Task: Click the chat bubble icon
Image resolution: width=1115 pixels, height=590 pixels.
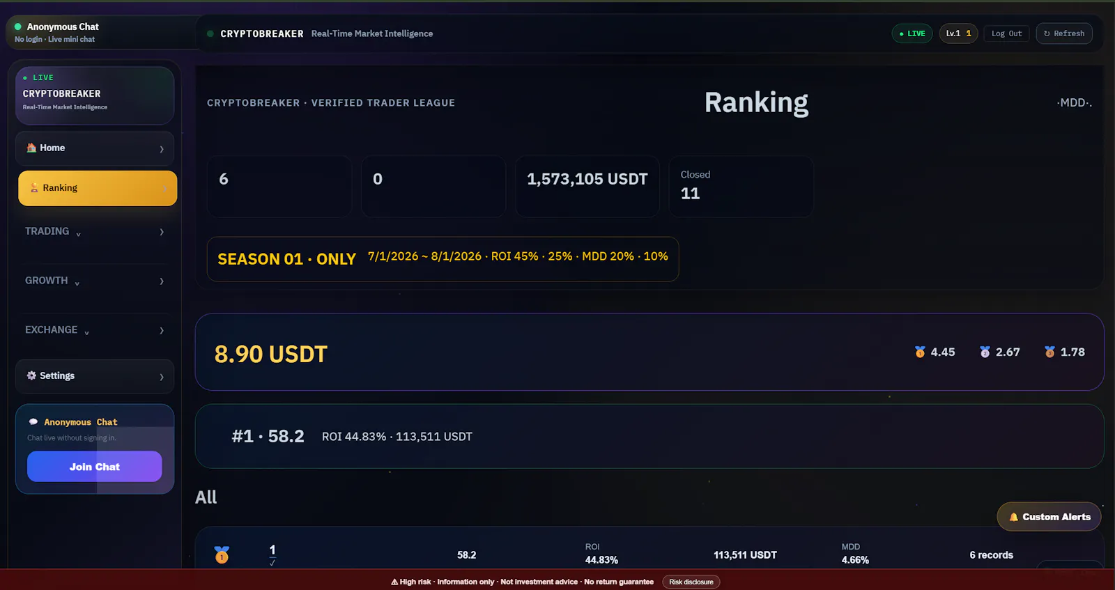Action: coord(33,422)
